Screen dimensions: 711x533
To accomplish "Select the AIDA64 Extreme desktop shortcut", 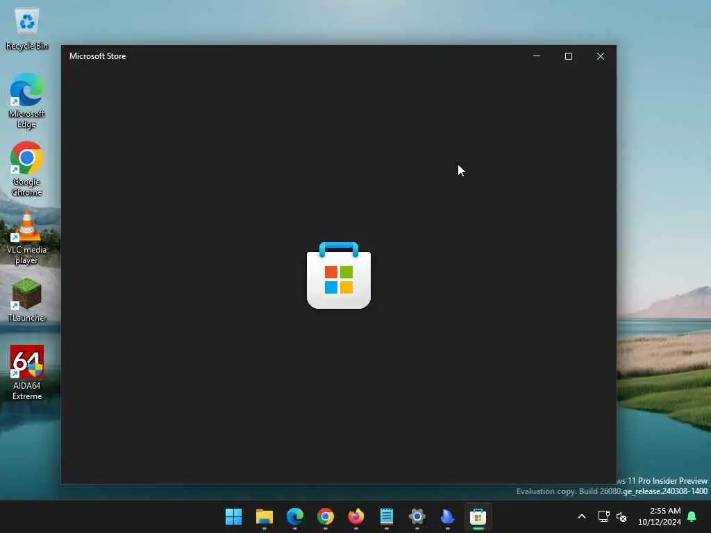I will (27, 373).
